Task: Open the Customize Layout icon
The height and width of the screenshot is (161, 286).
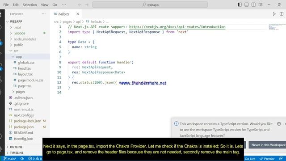Action: point(261,5)
